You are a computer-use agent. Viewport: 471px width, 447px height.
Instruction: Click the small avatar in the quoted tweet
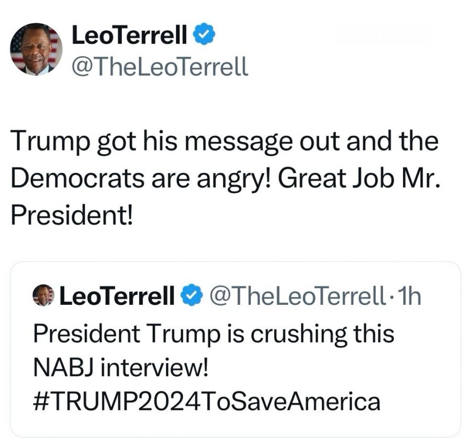[x=43, y=296]
